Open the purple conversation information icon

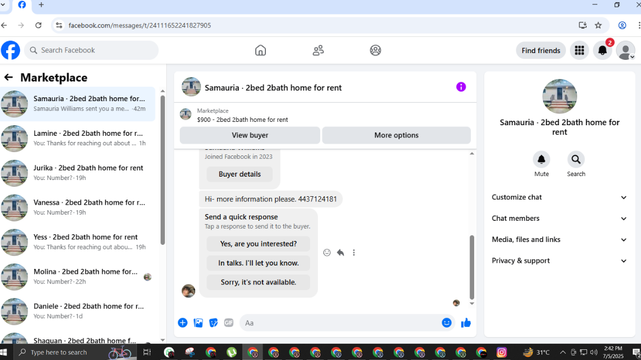[x=461, y=87]
